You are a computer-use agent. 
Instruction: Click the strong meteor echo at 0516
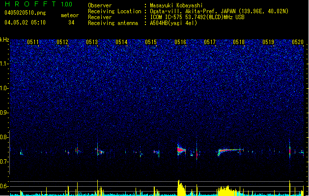click(180, 150)
